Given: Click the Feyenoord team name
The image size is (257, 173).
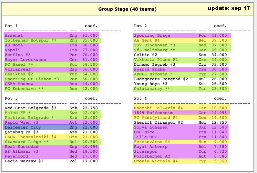Looking at the screenshot, I should [x=16, y=156].
